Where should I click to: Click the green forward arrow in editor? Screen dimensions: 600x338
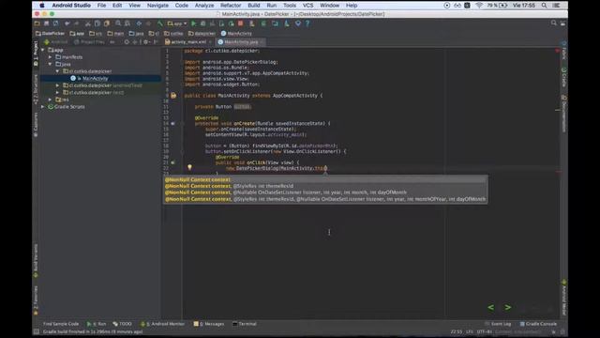pyautogui.click(x=508, y=307)
